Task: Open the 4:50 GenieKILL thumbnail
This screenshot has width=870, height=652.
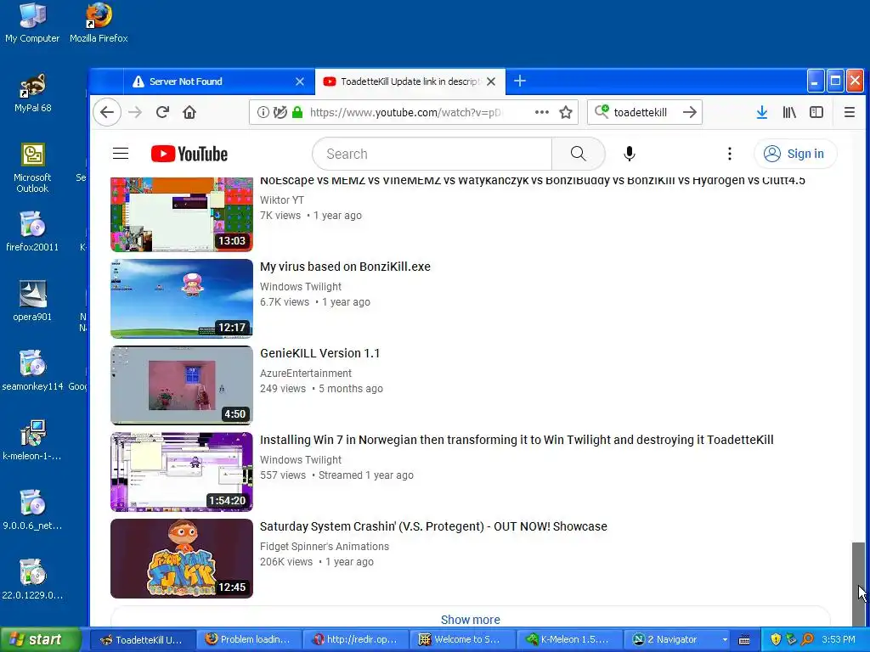Action: [x=182, y=385]
